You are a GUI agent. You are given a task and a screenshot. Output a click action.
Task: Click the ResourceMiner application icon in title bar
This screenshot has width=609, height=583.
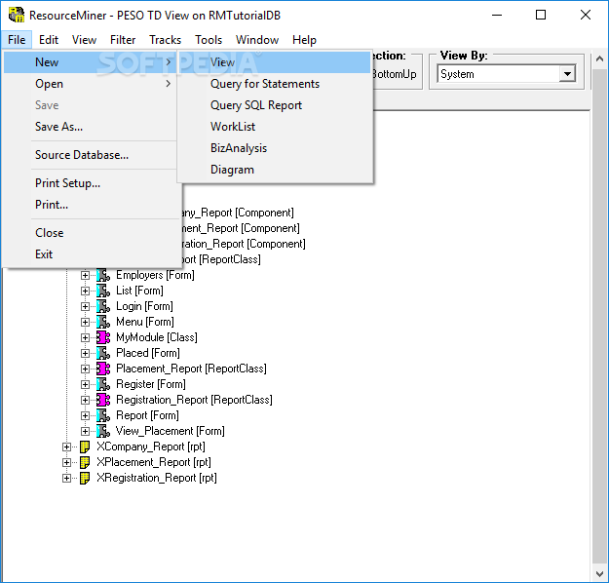pyautogui.click(x=17, y=16)
